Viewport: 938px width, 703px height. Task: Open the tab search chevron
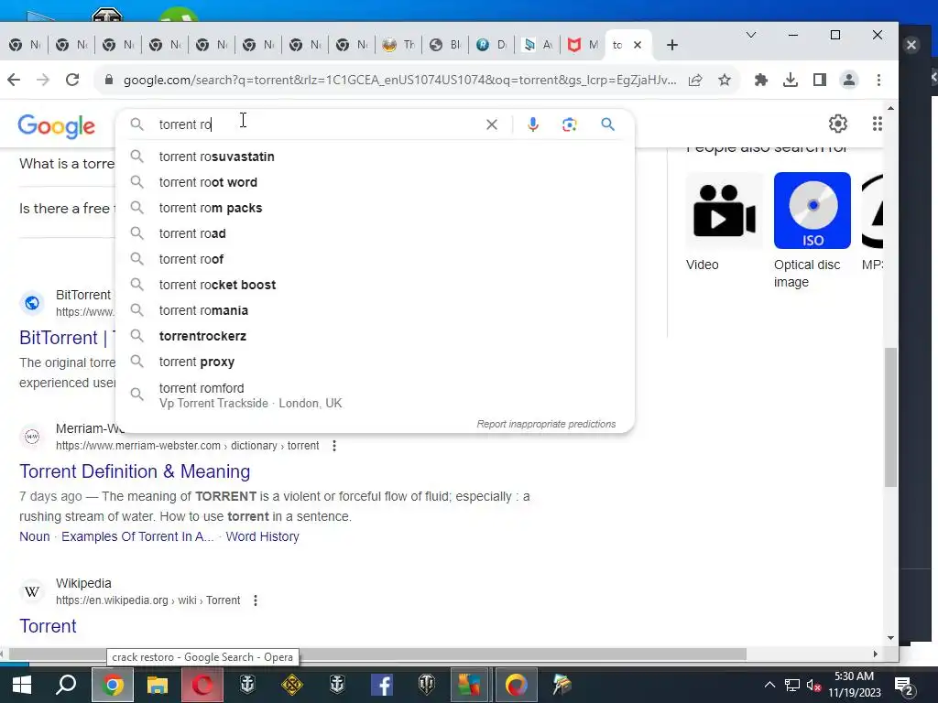[751, 36]
